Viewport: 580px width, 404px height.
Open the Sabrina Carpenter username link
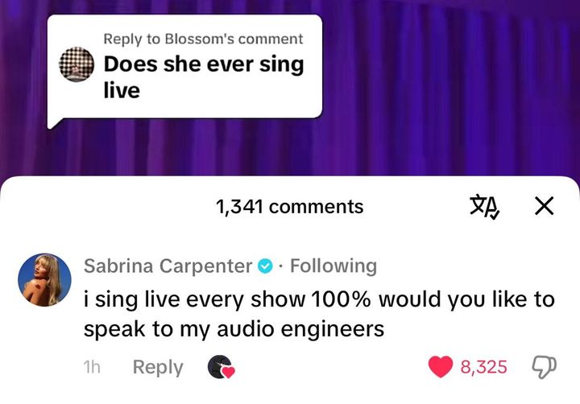pyautogui.click(x=168, y=266)
